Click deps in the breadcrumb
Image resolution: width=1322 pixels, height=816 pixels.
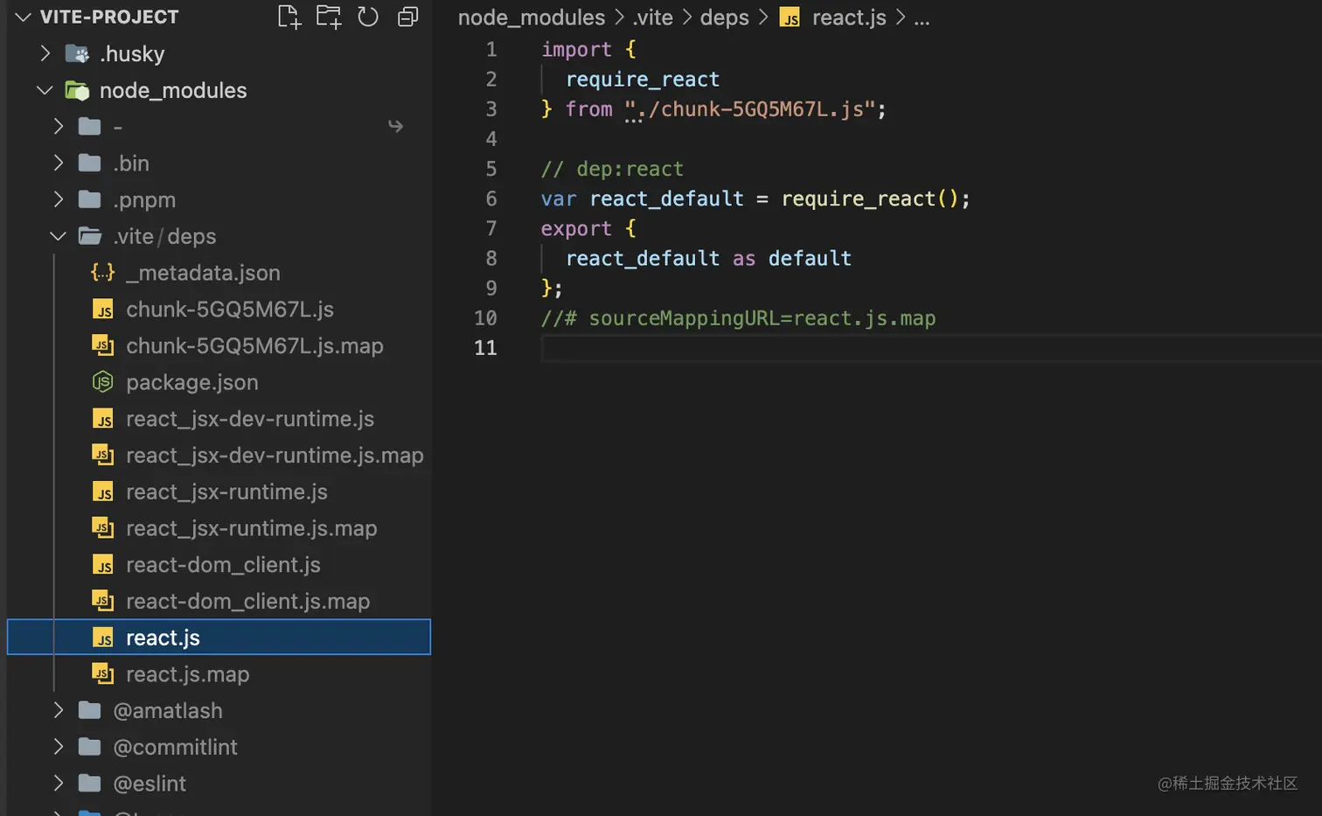(724, 17)
